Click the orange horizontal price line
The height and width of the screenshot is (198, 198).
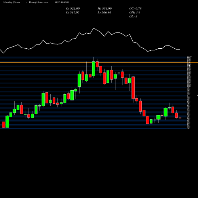[x=99, y=62]
